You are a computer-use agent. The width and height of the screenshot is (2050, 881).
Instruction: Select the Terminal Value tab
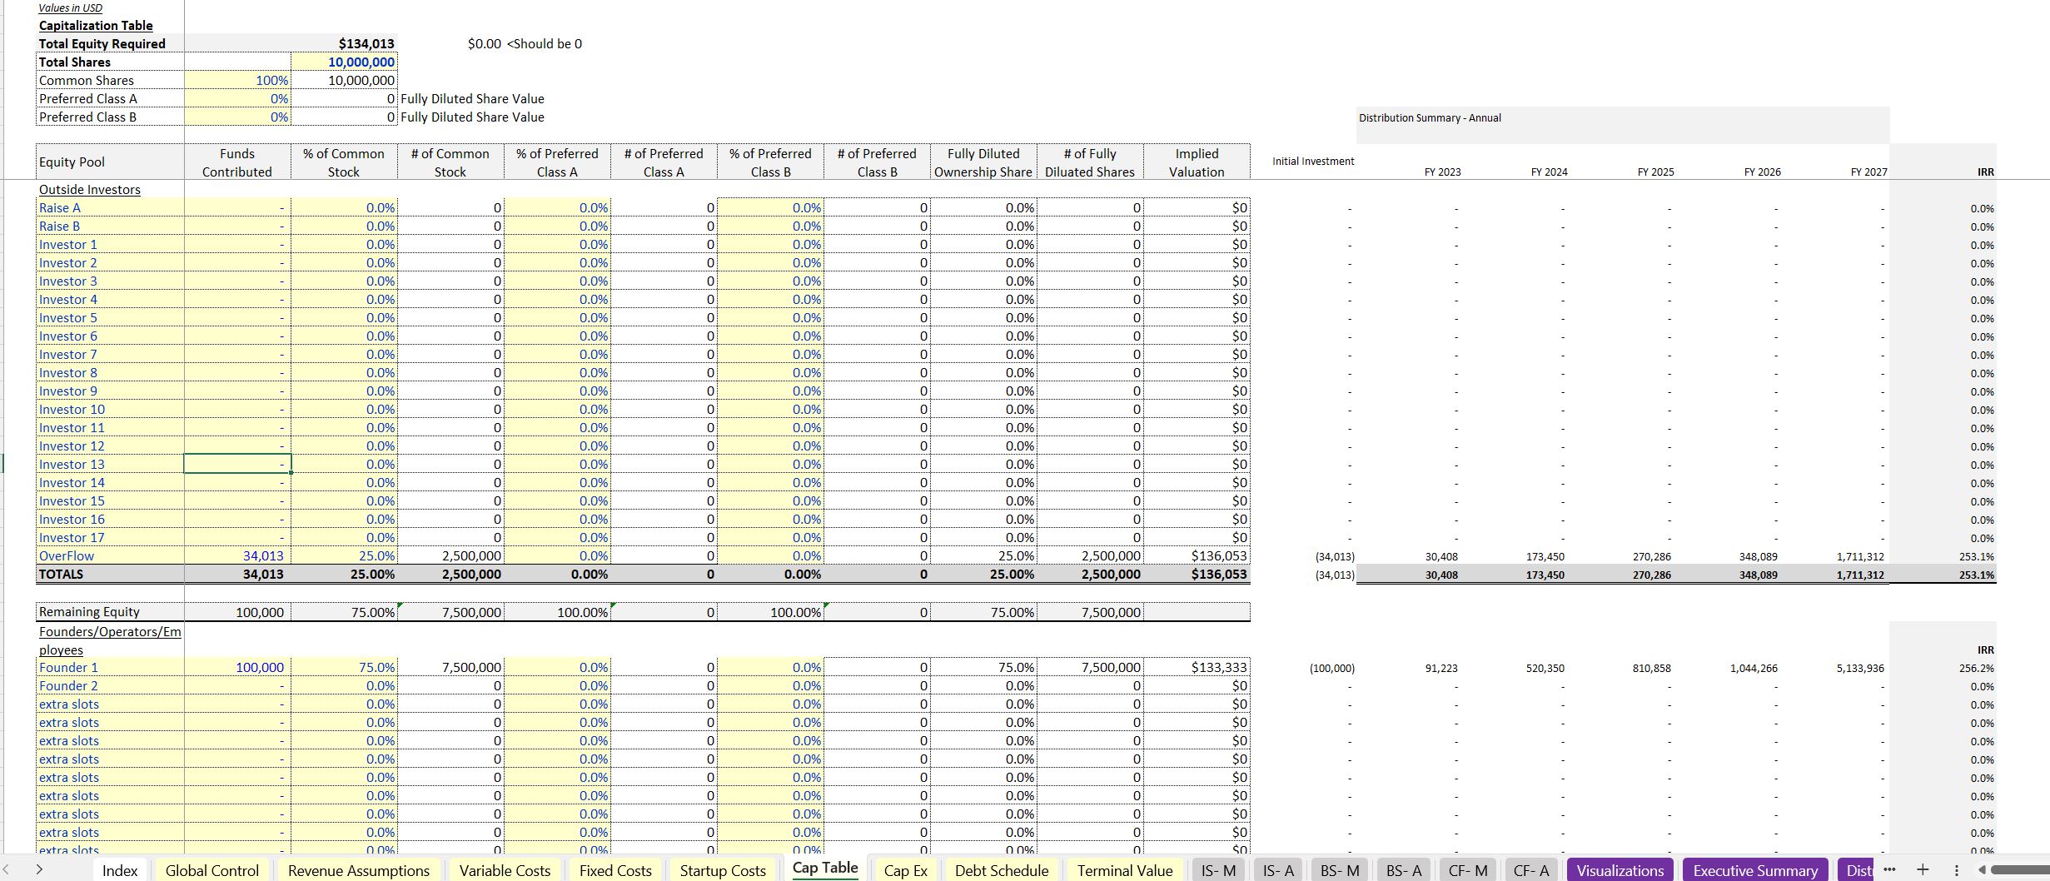[x=1125, y=870]
